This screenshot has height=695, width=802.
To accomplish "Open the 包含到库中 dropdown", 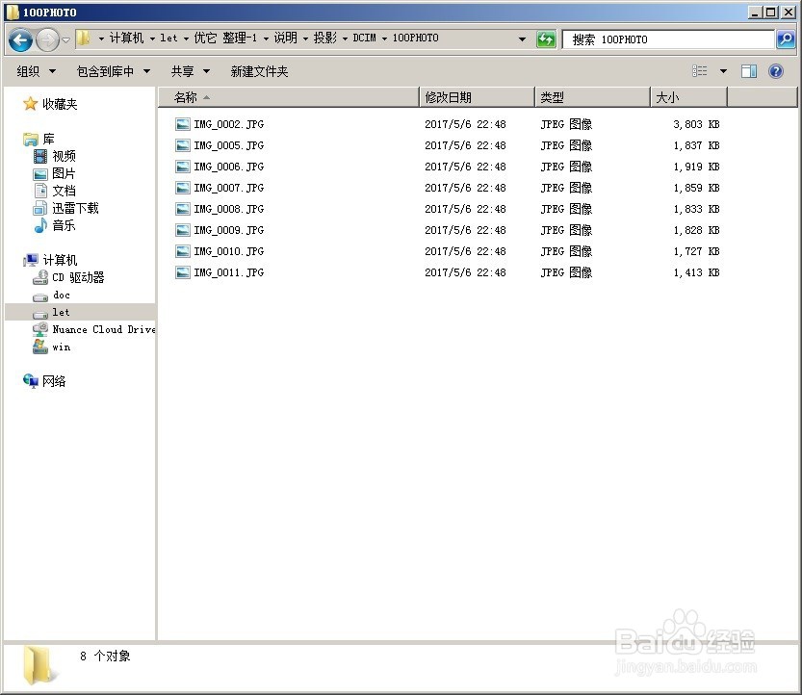I will point(106,70).
